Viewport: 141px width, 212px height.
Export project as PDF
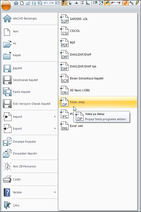(98, 43)
